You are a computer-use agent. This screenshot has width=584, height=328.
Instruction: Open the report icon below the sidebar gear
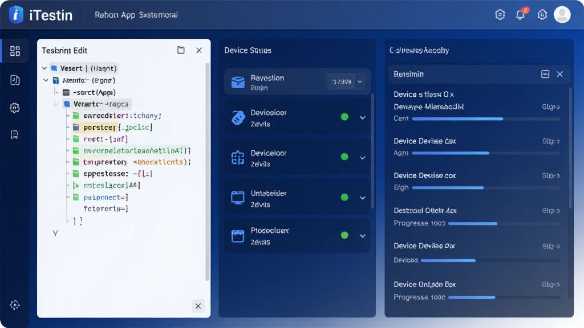coord(14,134)
